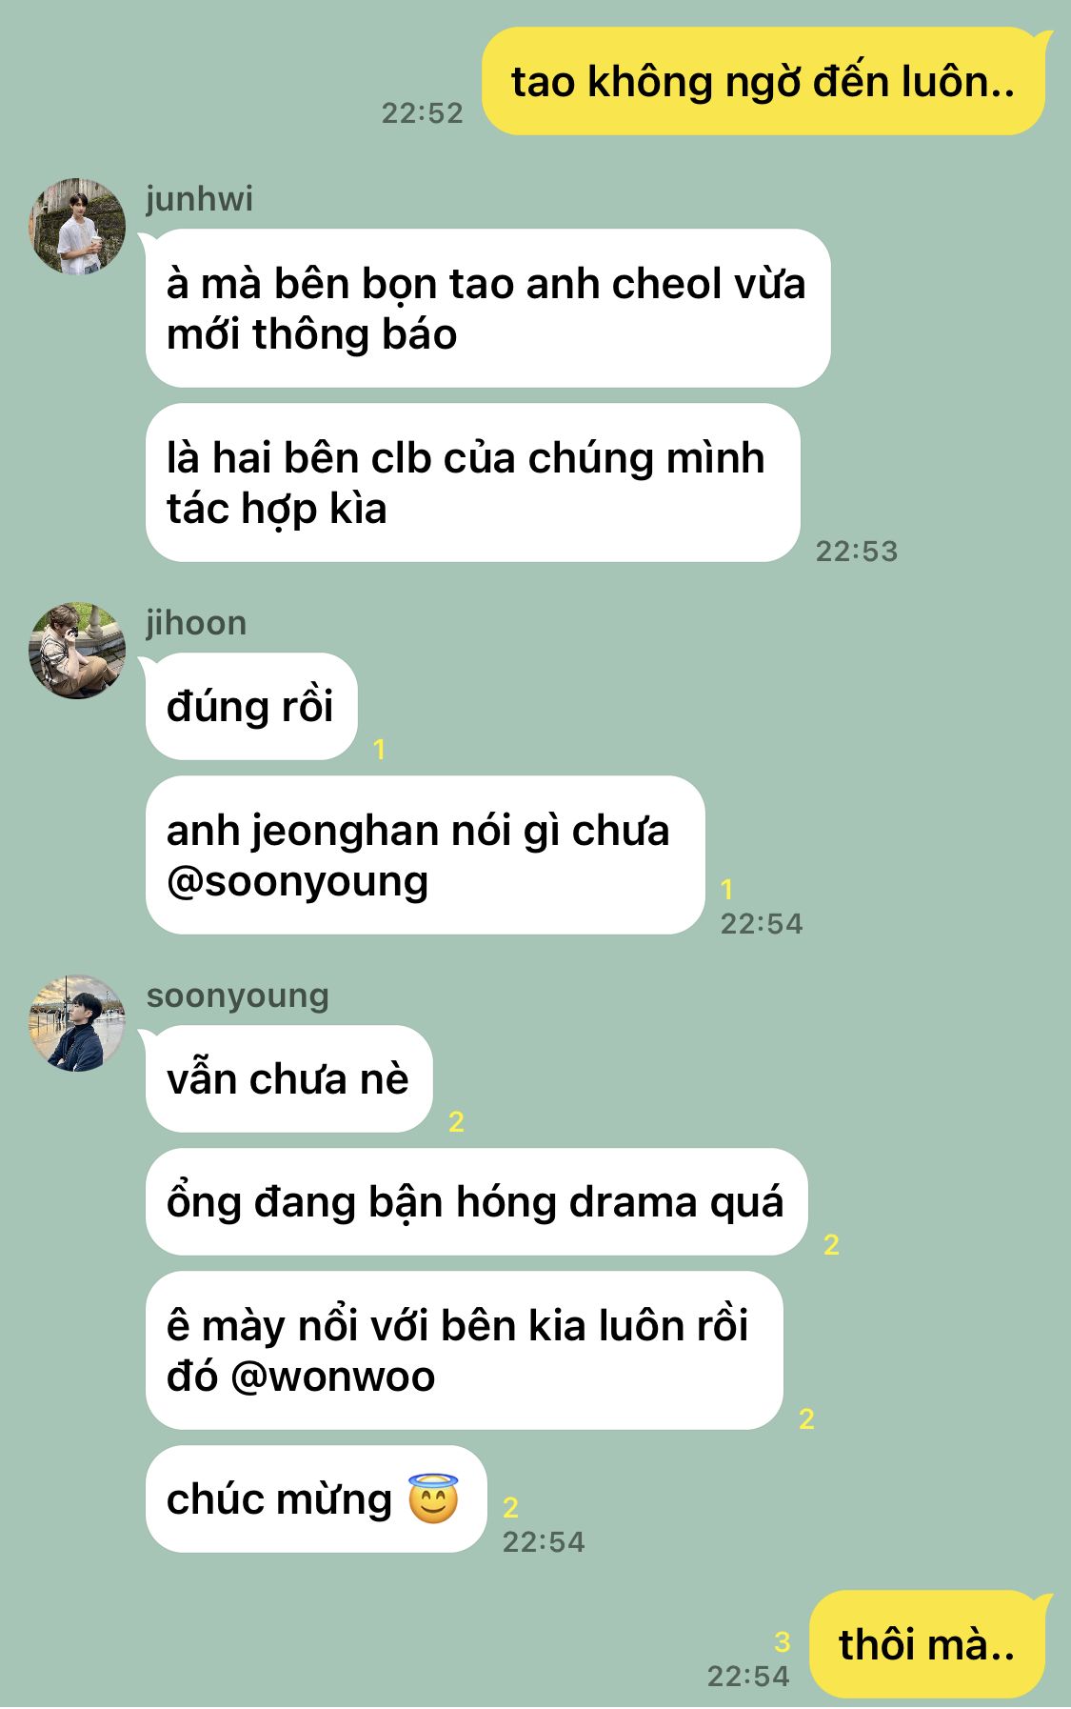Open jihoon's profile avatar
1071x1709 pixels.
(77, 651)
